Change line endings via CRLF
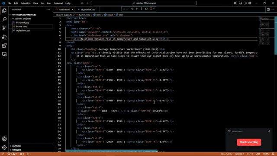The image size is (277, 156). pyautogui.click(x=258, y=154)
